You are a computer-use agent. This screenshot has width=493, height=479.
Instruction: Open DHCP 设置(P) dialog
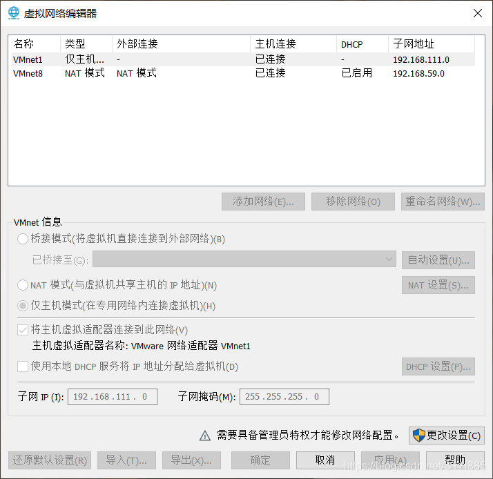pyautogui.click(x=438, y=366)
